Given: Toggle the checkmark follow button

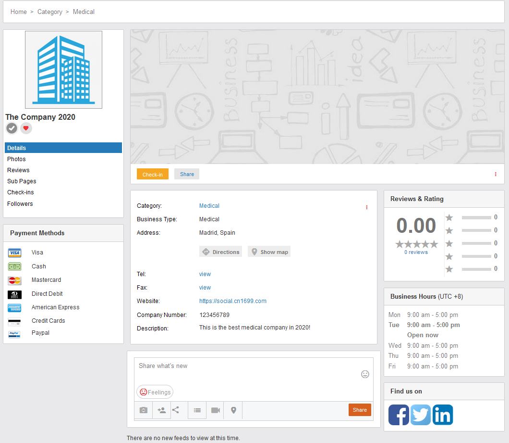Looking at the screenshot, I should point(12,128).
